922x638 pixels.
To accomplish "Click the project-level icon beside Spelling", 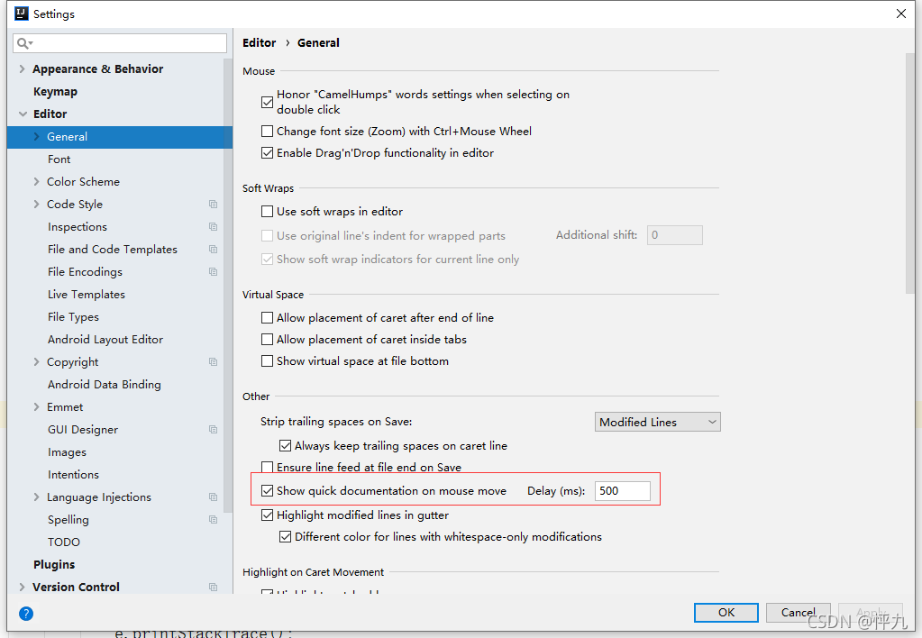I will [213, 520].
